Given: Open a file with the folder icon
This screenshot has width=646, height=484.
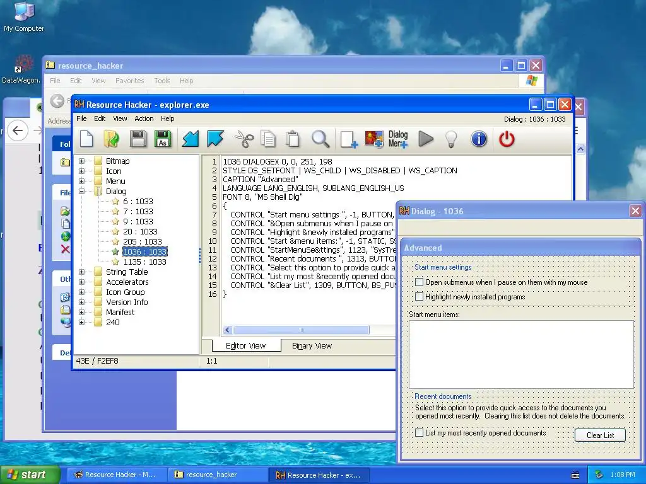Looking at the screenshot, I should [112, 139].
